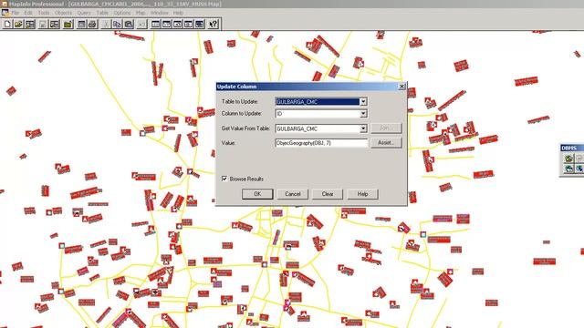The width and height of the screenshot is (584, 328).
Task: Click the Copy toolbar icon
Action: click(117, 25)
